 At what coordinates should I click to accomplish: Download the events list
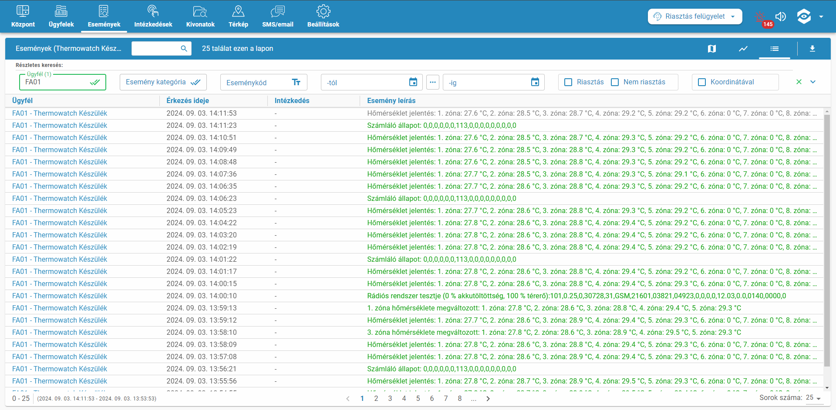coord(812,49)
